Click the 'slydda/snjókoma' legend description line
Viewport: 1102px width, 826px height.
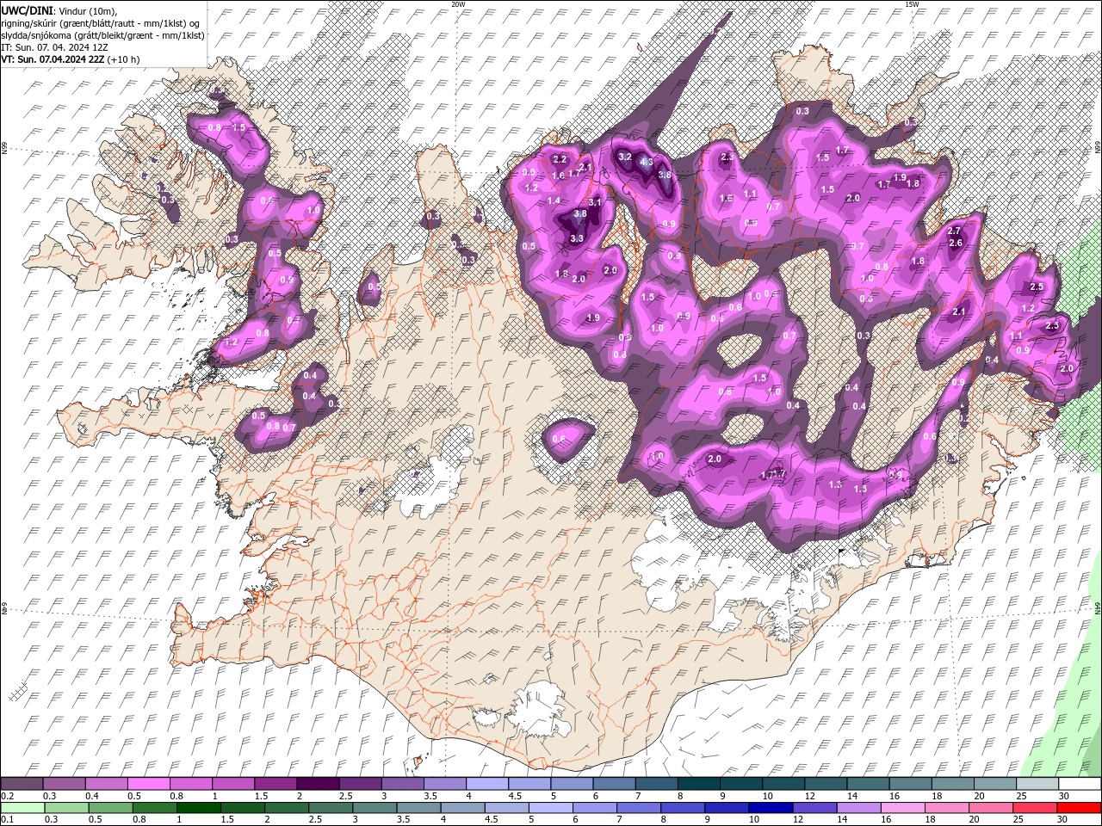pos(102,35)
